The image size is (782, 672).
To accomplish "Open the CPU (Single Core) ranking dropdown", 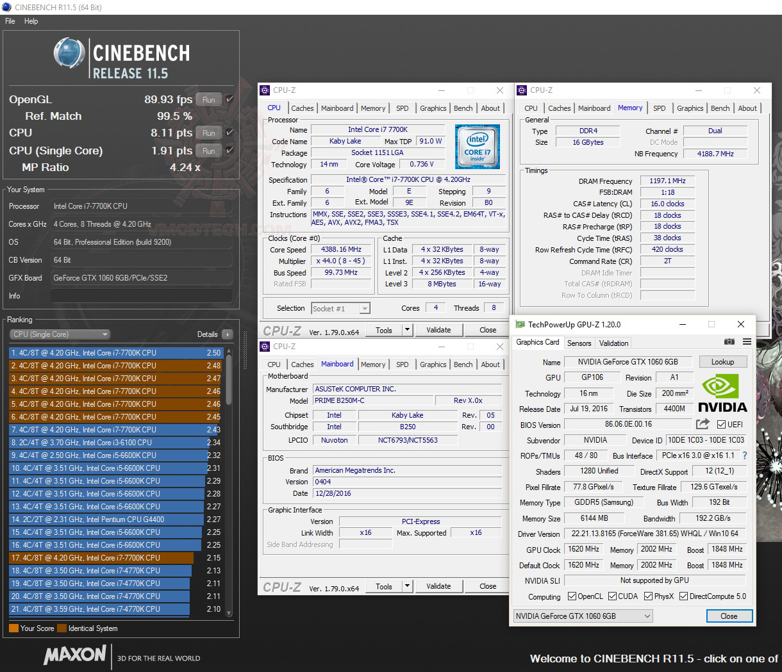I will click(60, 334).
